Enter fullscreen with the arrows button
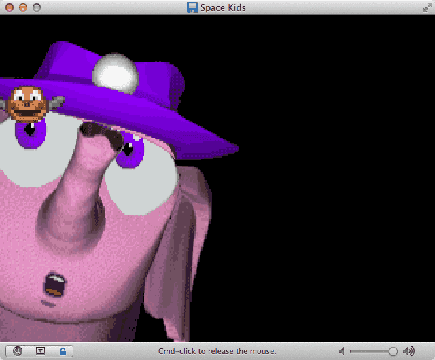435x360 pixels. click(427, 7)
